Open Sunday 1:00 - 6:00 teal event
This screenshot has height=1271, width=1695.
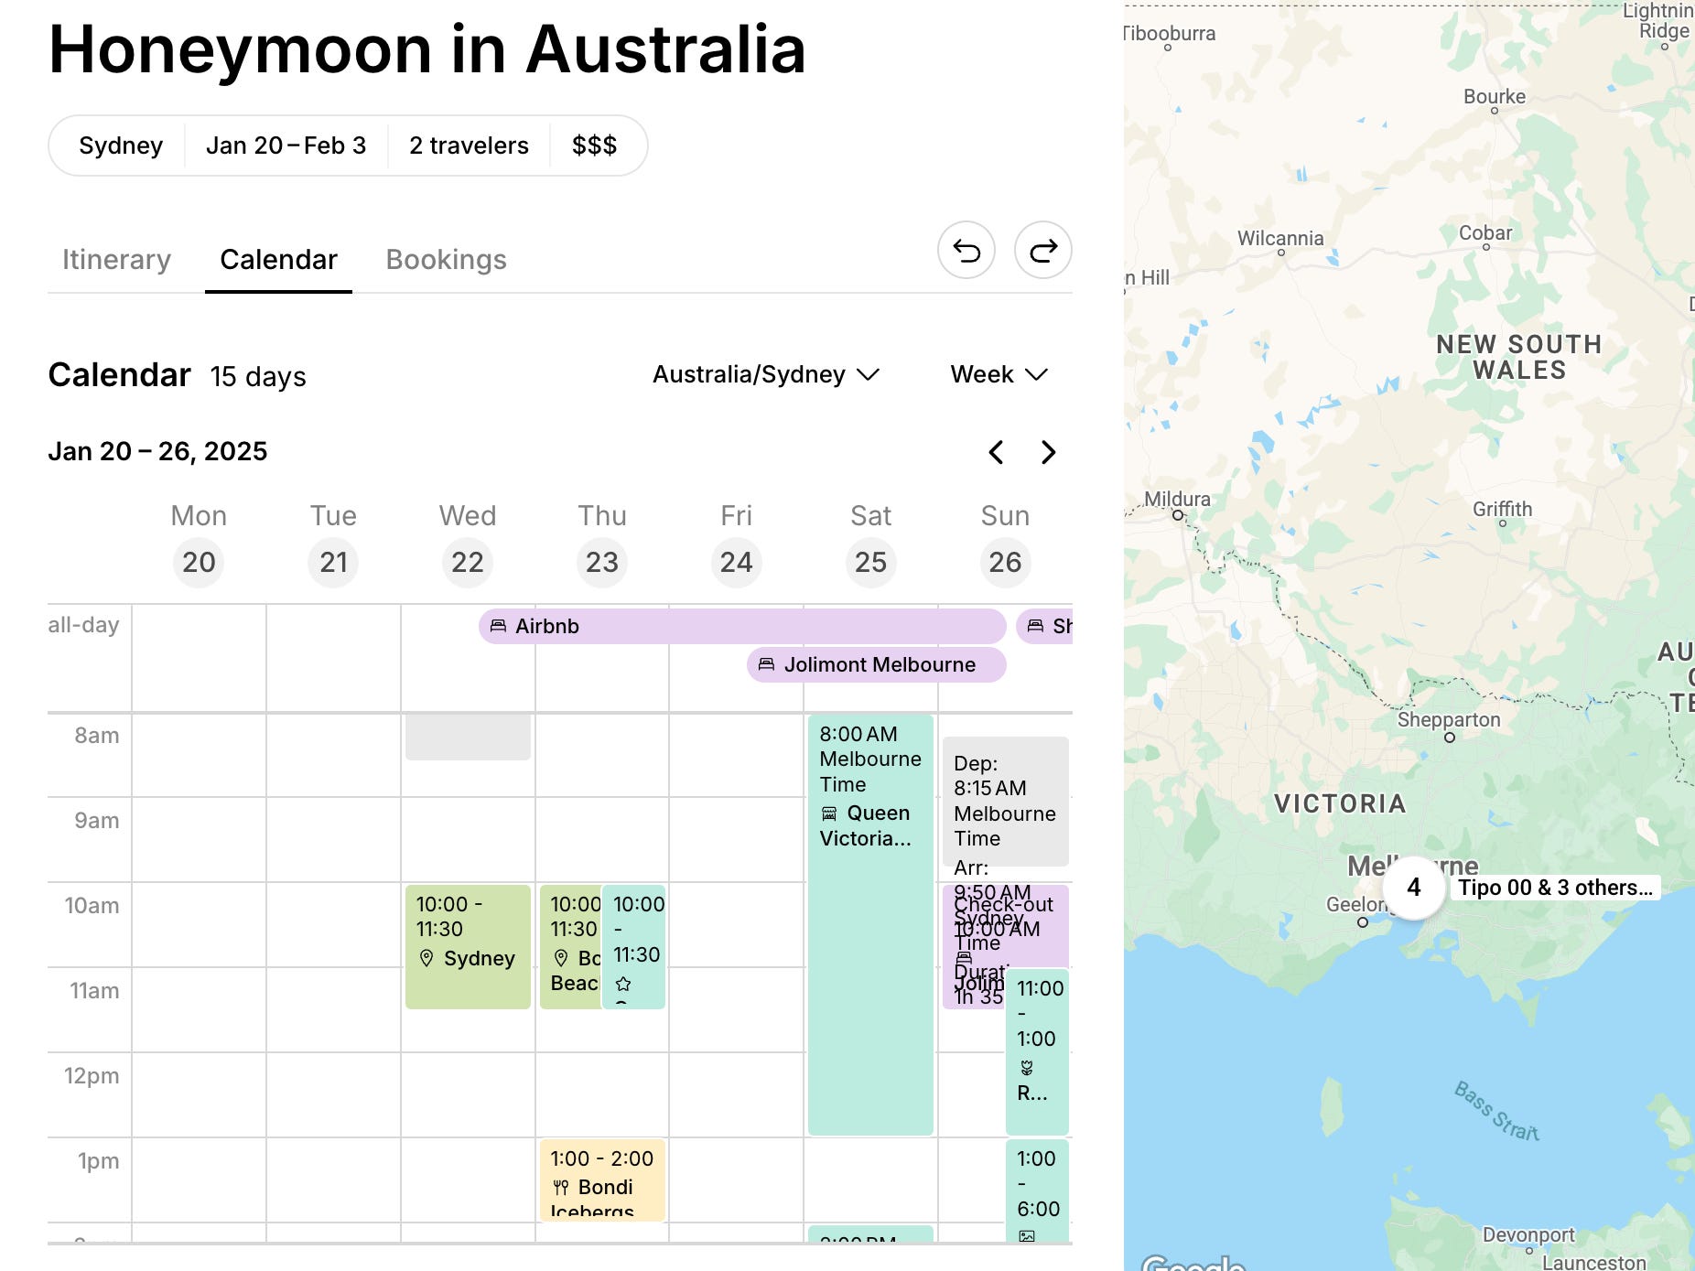(x=1037, y=1190)
